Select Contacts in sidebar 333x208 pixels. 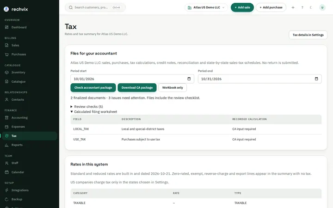pos(29,99)
